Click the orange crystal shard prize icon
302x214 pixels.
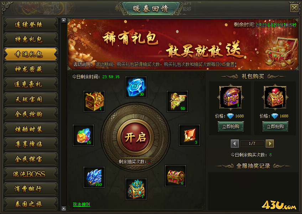point(189,135)
